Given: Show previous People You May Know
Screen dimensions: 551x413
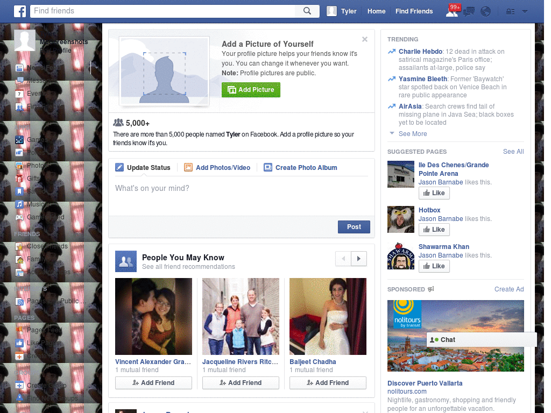Looking at the screenshot, I should click(x=343, y=259).
